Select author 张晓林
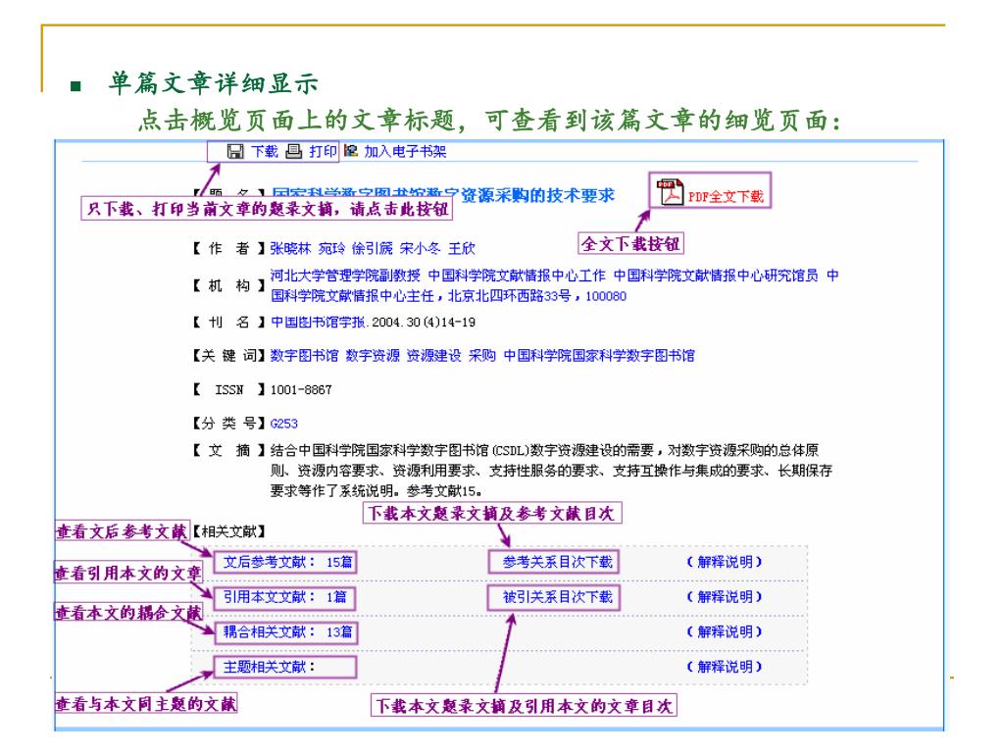 tap(290, 248)
